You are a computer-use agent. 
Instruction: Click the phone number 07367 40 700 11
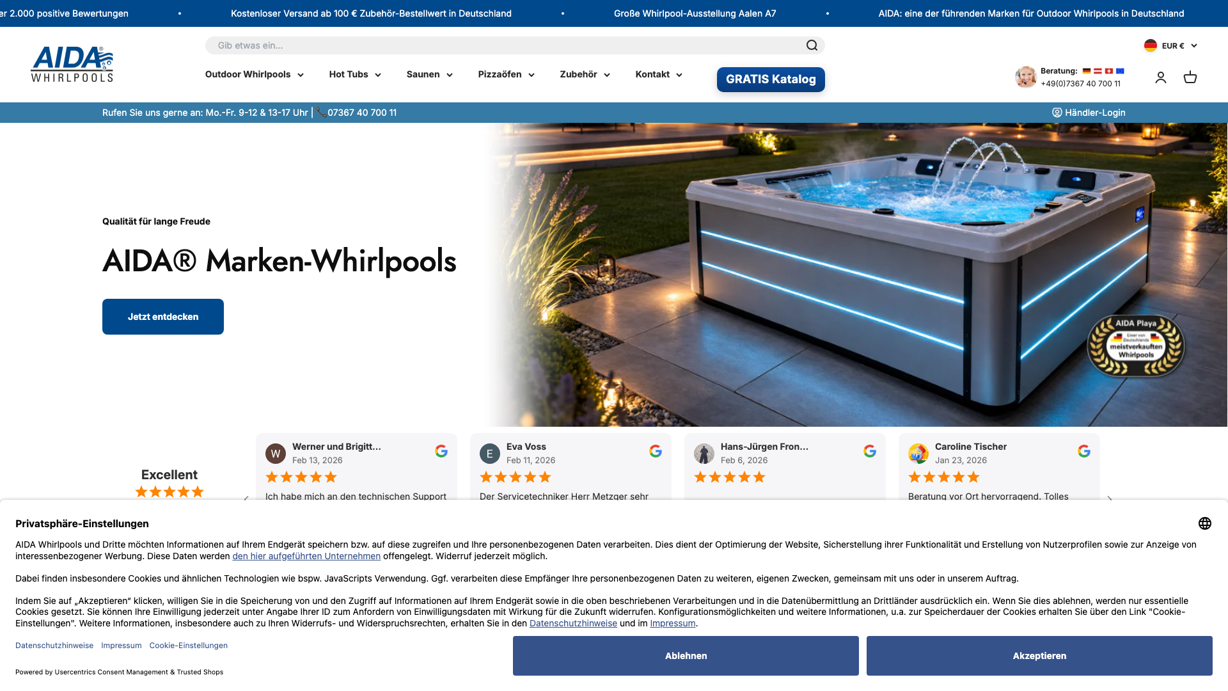[x=362, y=113]
